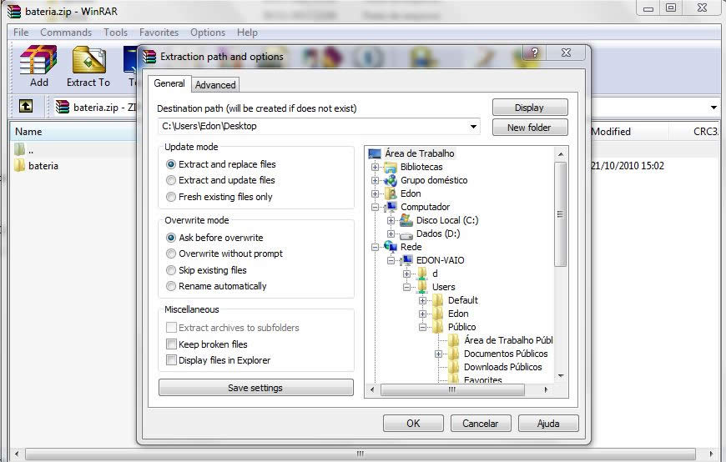
Task: Click the Cancelar button
Action: [481, 423]
